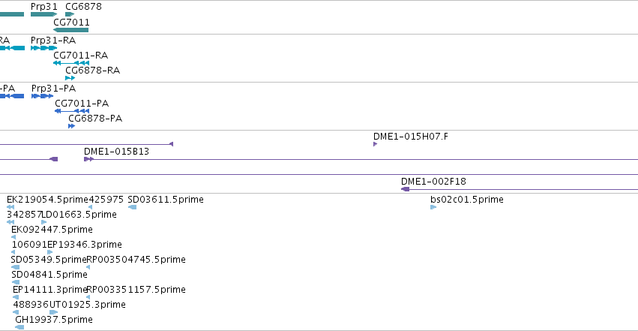The image size is (638, 331).
Task: Click the CG6878 gene arrow
Action: [70, 14]
